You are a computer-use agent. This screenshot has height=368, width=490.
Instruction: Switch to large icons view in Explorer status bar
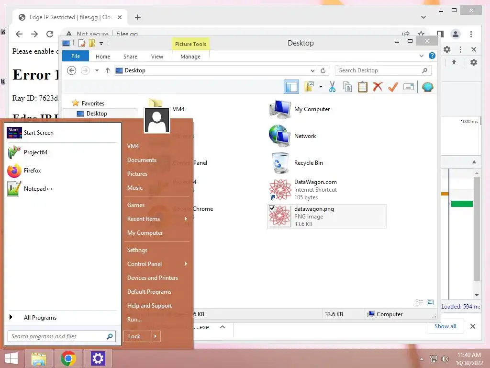[x=430, y=302]
